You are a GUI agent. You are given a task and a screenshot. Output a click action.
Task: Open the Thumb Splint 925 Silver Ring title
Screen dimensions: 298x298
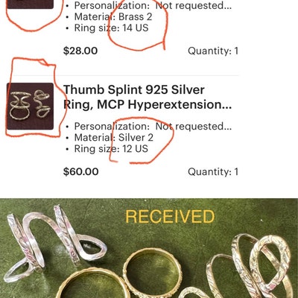click(148, 97)
